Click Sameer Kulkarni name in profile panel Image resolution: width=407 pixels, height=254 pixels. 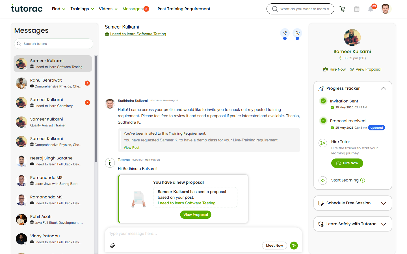(x=352, y=52)
